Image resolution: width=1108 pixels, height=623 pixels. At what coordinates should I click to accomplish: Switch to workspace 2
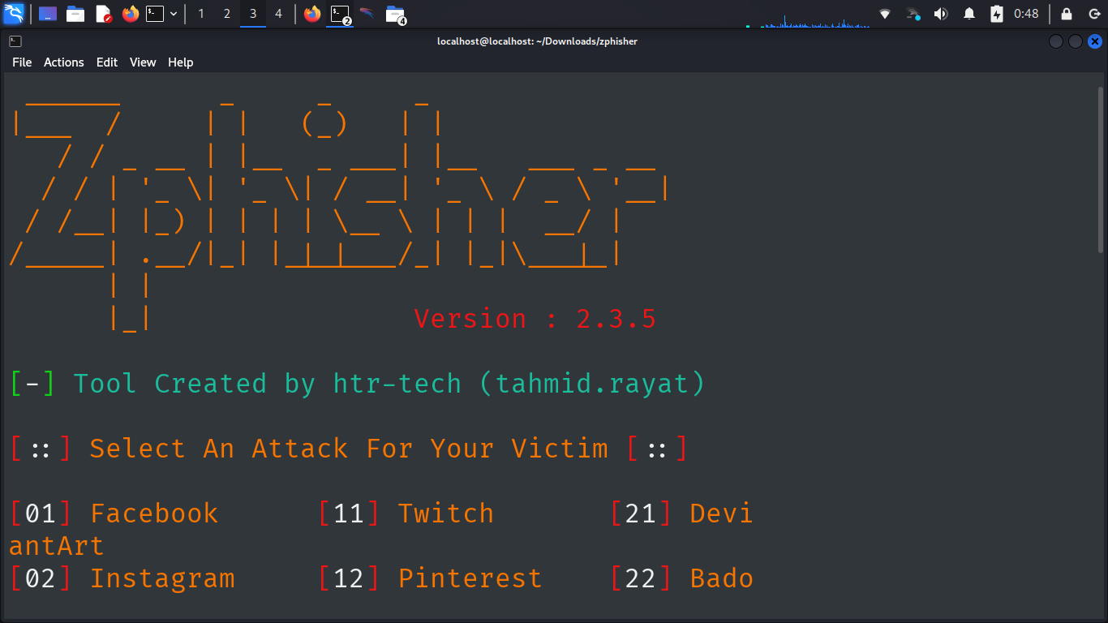click(x=227, y=14)
